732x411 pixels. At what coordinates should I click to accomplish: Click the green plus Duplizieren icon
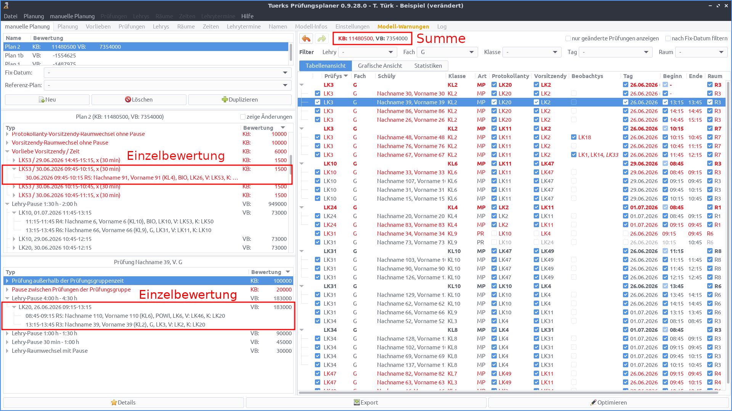point(225,99)
